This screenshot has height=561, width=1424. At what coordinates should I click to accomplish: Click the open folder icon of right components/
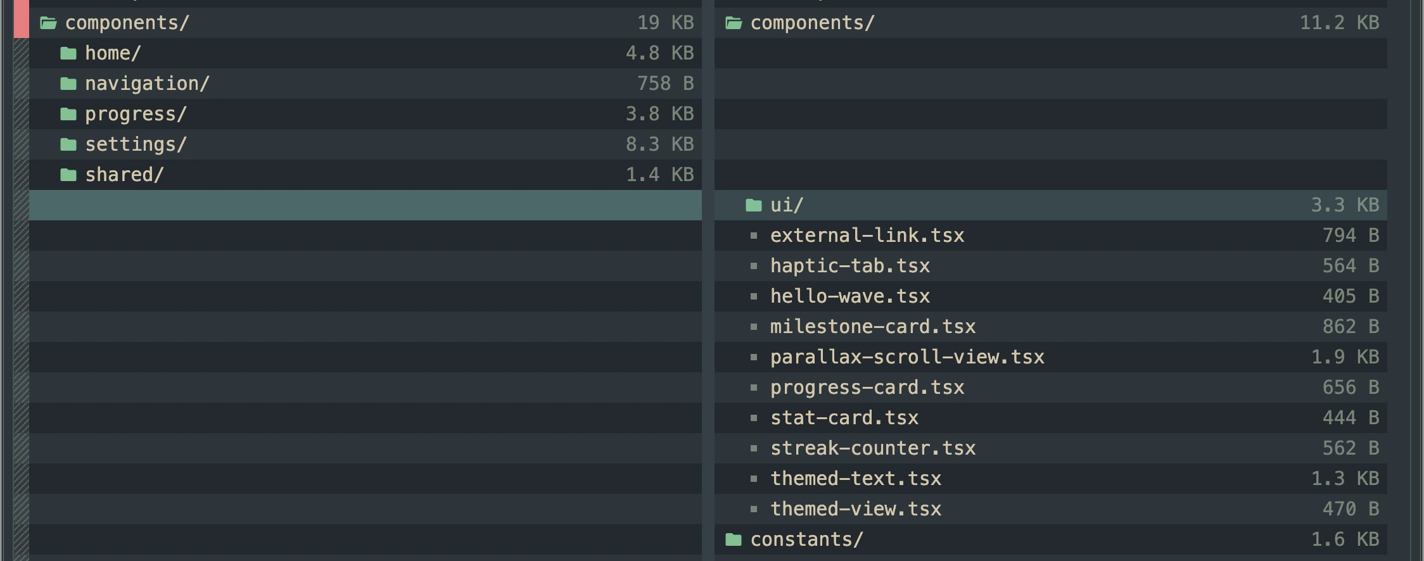[x=734, y=23]
